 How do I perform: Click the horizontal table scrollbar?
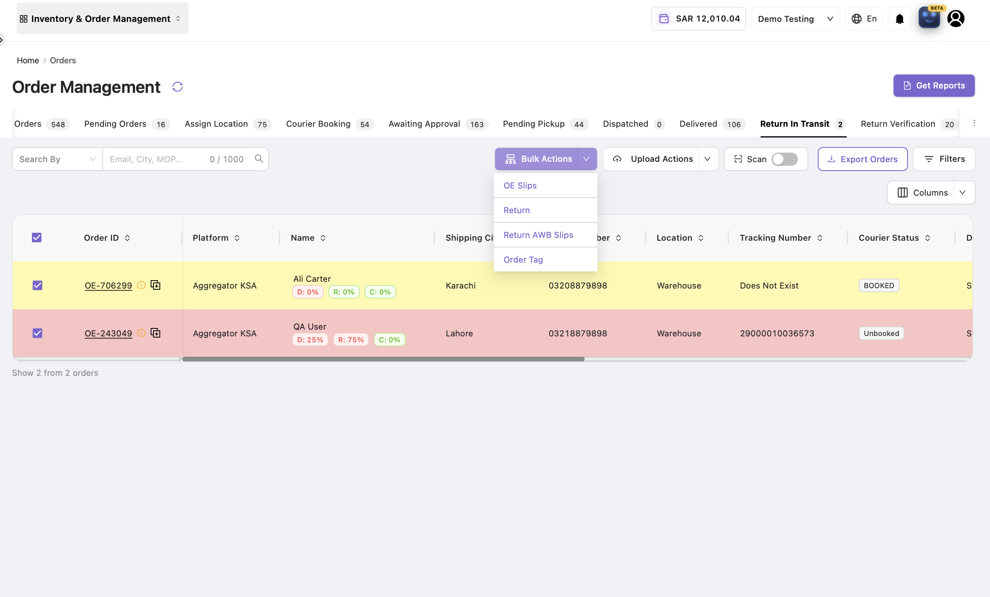tap(383, 359)
